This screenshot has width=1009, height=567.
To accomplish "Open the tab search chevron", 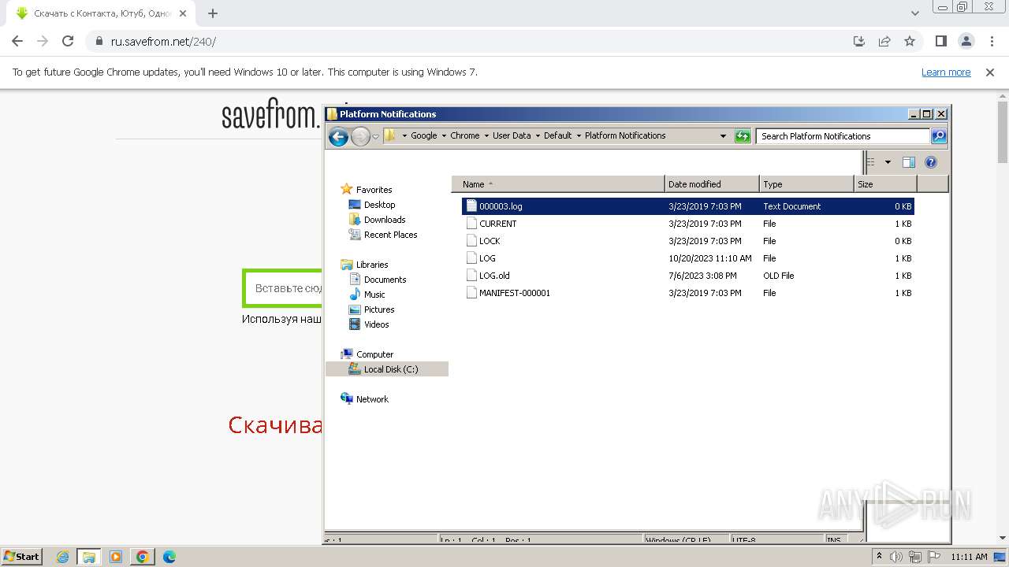I will [914, 13].
